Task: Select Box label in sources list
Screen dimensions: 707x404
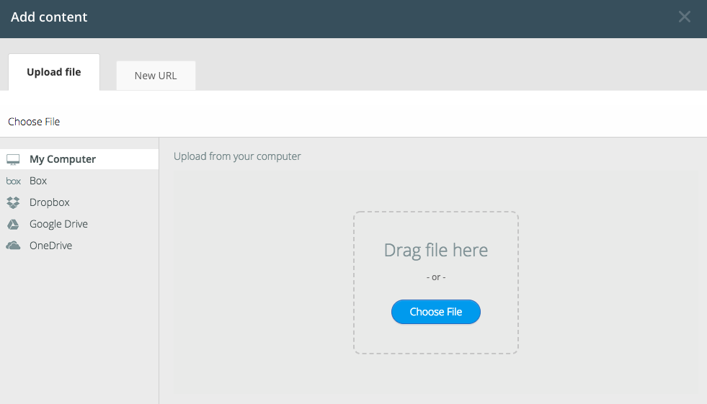Action: [x=38, y=181]
